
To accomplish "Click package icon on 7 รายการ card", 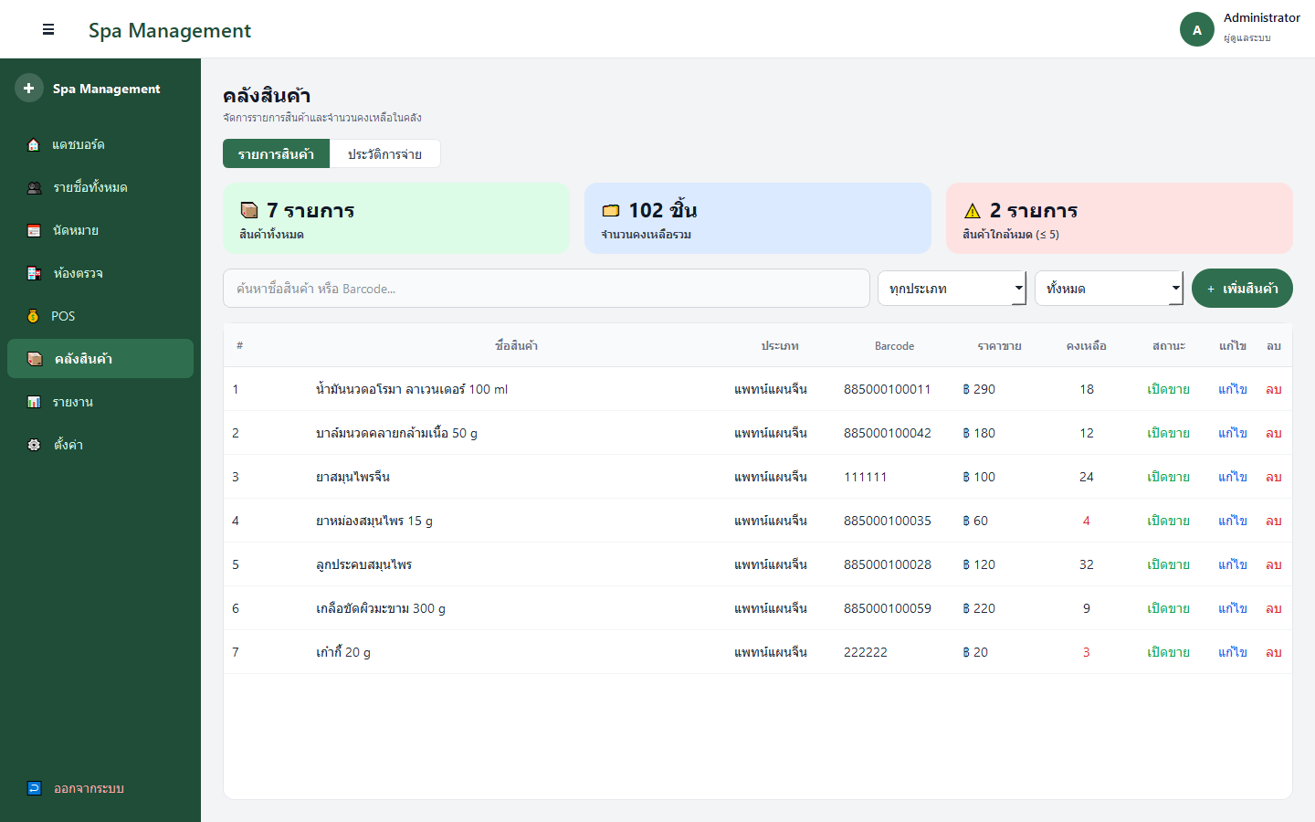I will pos(249,210).
